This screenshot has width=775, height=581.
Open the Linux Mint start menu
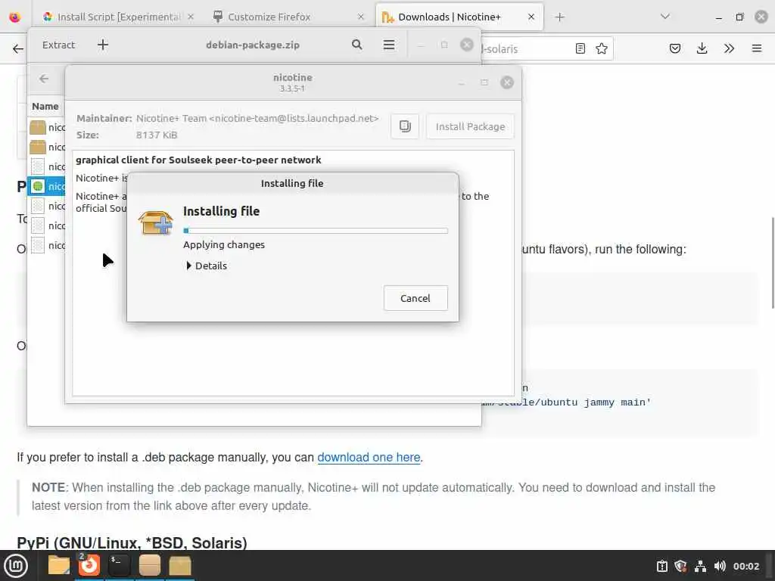pyautogui.click(x=16, y=566)
